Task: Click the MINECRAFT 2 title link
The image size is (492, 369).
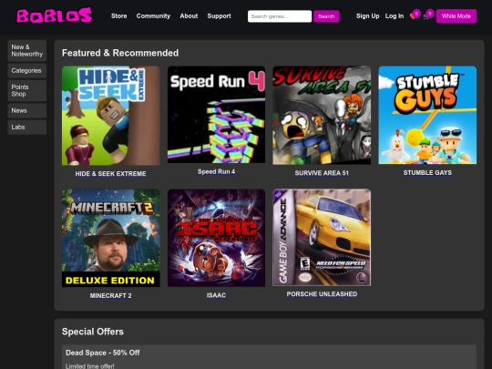Action: (111, 295)
